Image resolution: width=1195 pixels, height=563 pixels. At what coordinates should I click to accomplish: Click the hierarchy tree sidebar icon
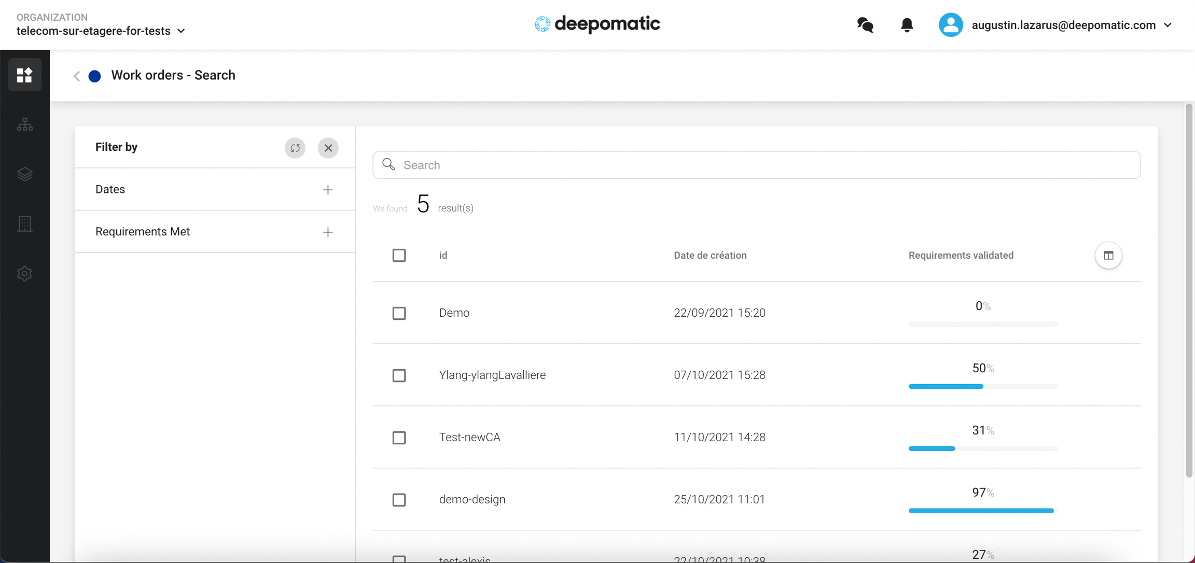[x=24, y=124]
